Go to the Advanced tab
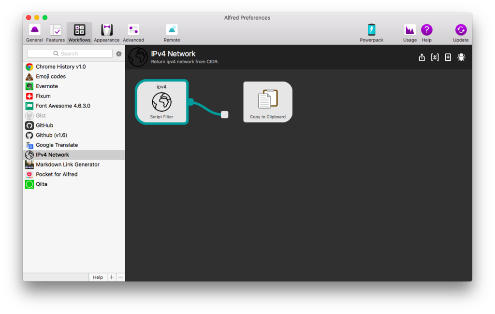This screenshot has width=495, height=314. point(133,33)
